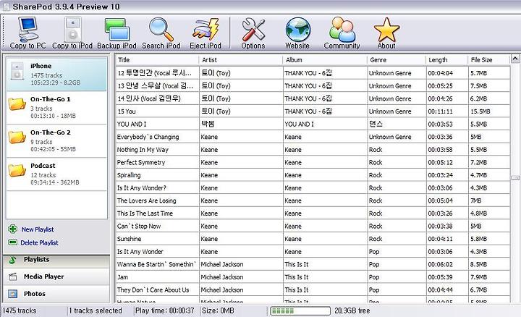Image resolution: width=521 pixels, height=317 pixels.
Task: Select the On-The-Go 2 playlist
Action: coord(56,140)
